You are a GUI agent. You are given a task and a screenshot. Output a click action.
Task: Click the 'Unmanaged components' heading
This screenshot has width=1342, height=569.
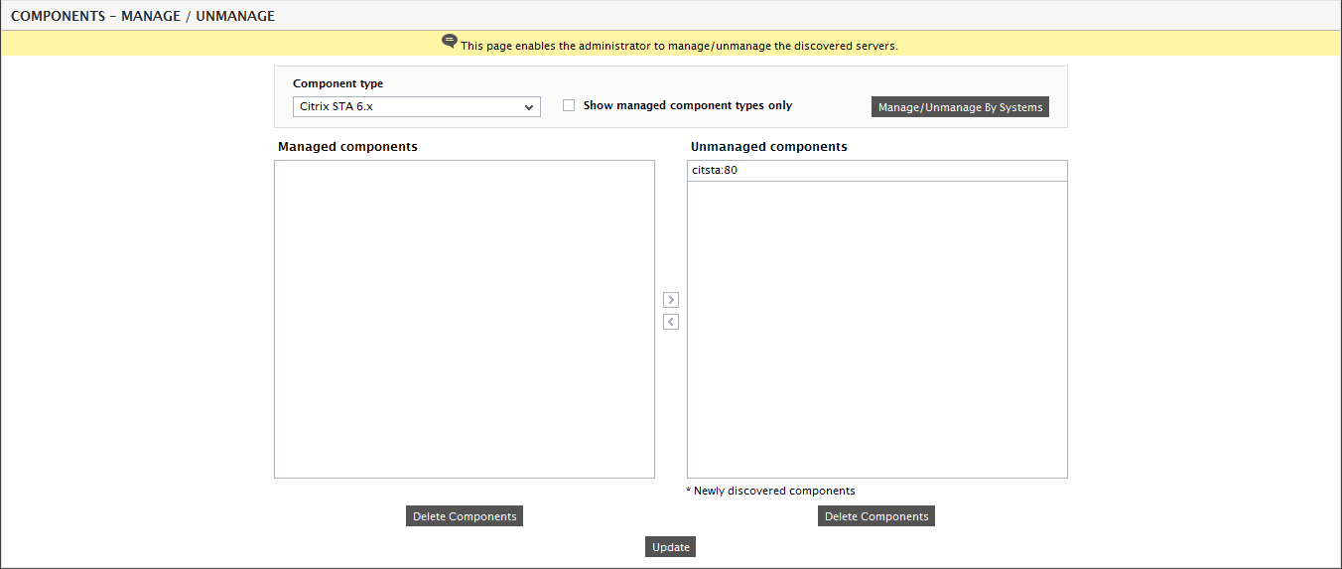[x=769, y=146]
